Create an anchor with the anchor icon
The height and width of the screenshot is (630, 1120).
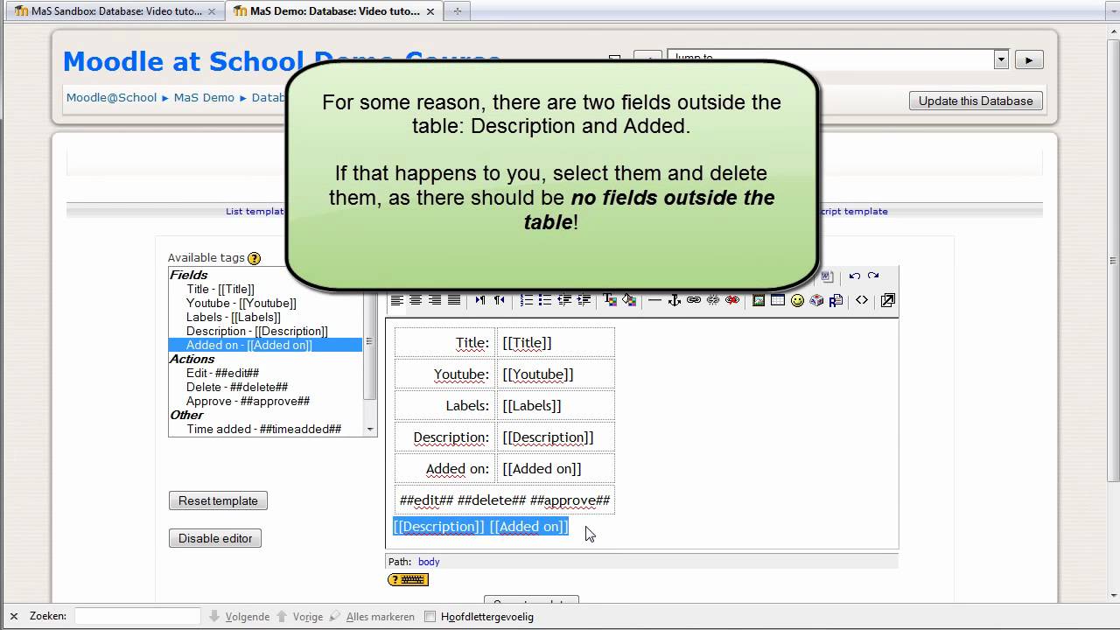click(x=674, y=300)
